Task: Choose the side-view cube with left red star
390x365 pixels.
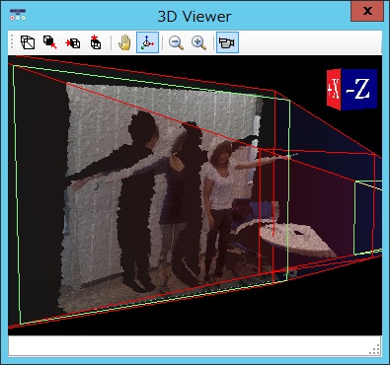Action: (73, 42)
